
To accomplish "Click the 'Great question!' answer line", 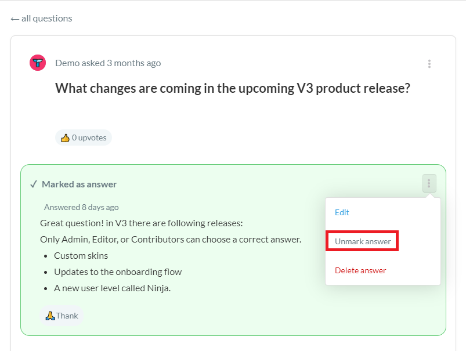I will click(141, 223).
